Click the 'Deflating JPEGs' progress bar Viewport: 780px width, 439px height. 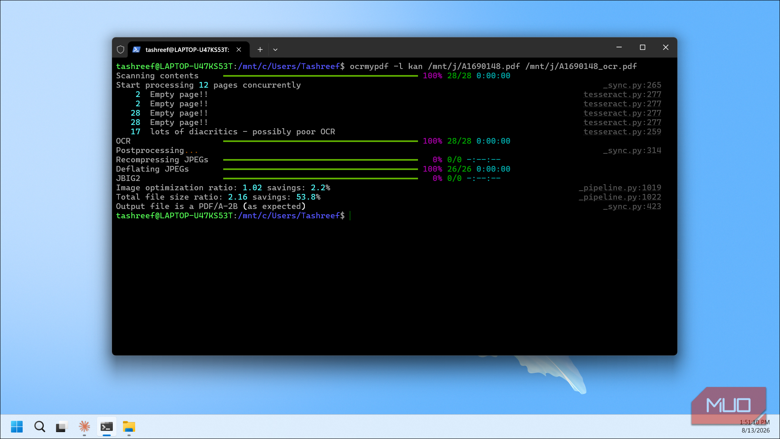321,169
